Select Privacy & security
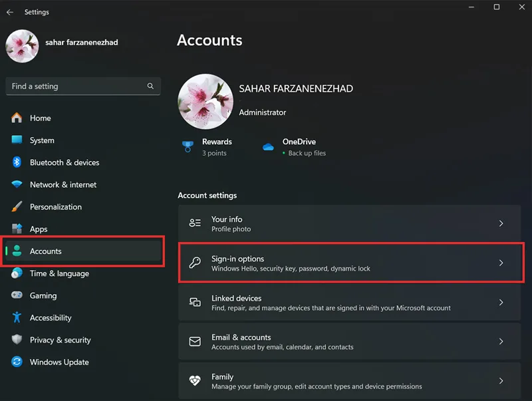Image resolution: width=532 pixels, height=401 pixels. [83, 340]
